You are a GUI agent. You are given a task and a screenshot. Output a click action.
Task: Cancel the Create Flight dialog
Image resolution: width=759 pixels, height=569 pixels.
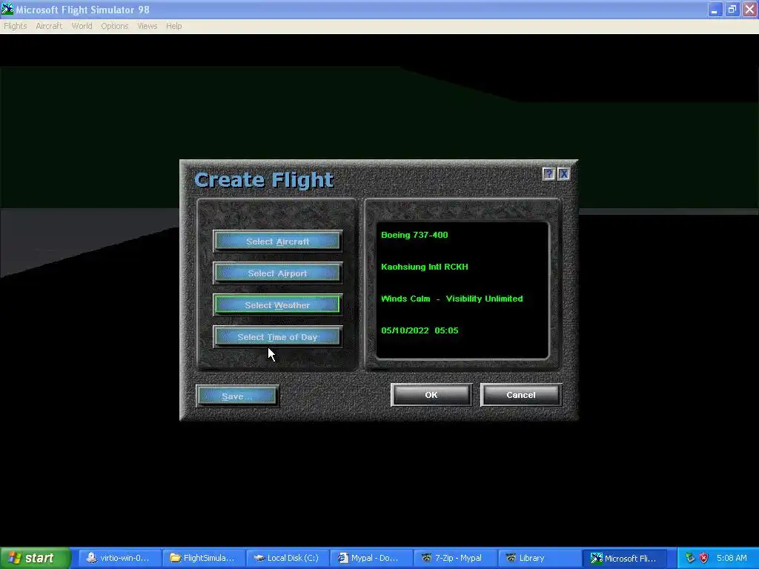point(521,395)
